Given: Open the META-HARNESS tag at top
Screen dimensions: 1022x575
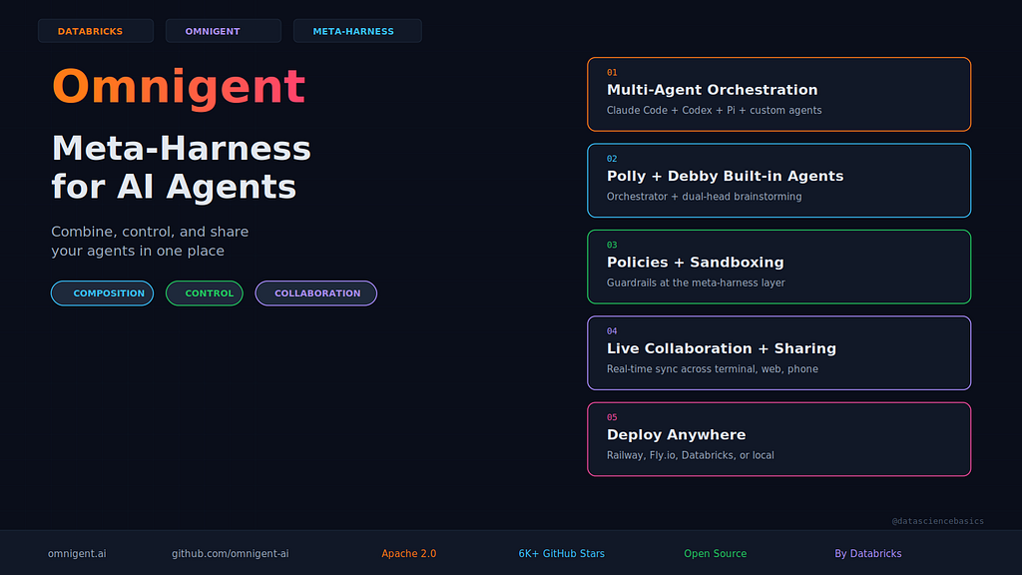Looking at the screenshot, I should pyautogui.click(x=357, y=31).
